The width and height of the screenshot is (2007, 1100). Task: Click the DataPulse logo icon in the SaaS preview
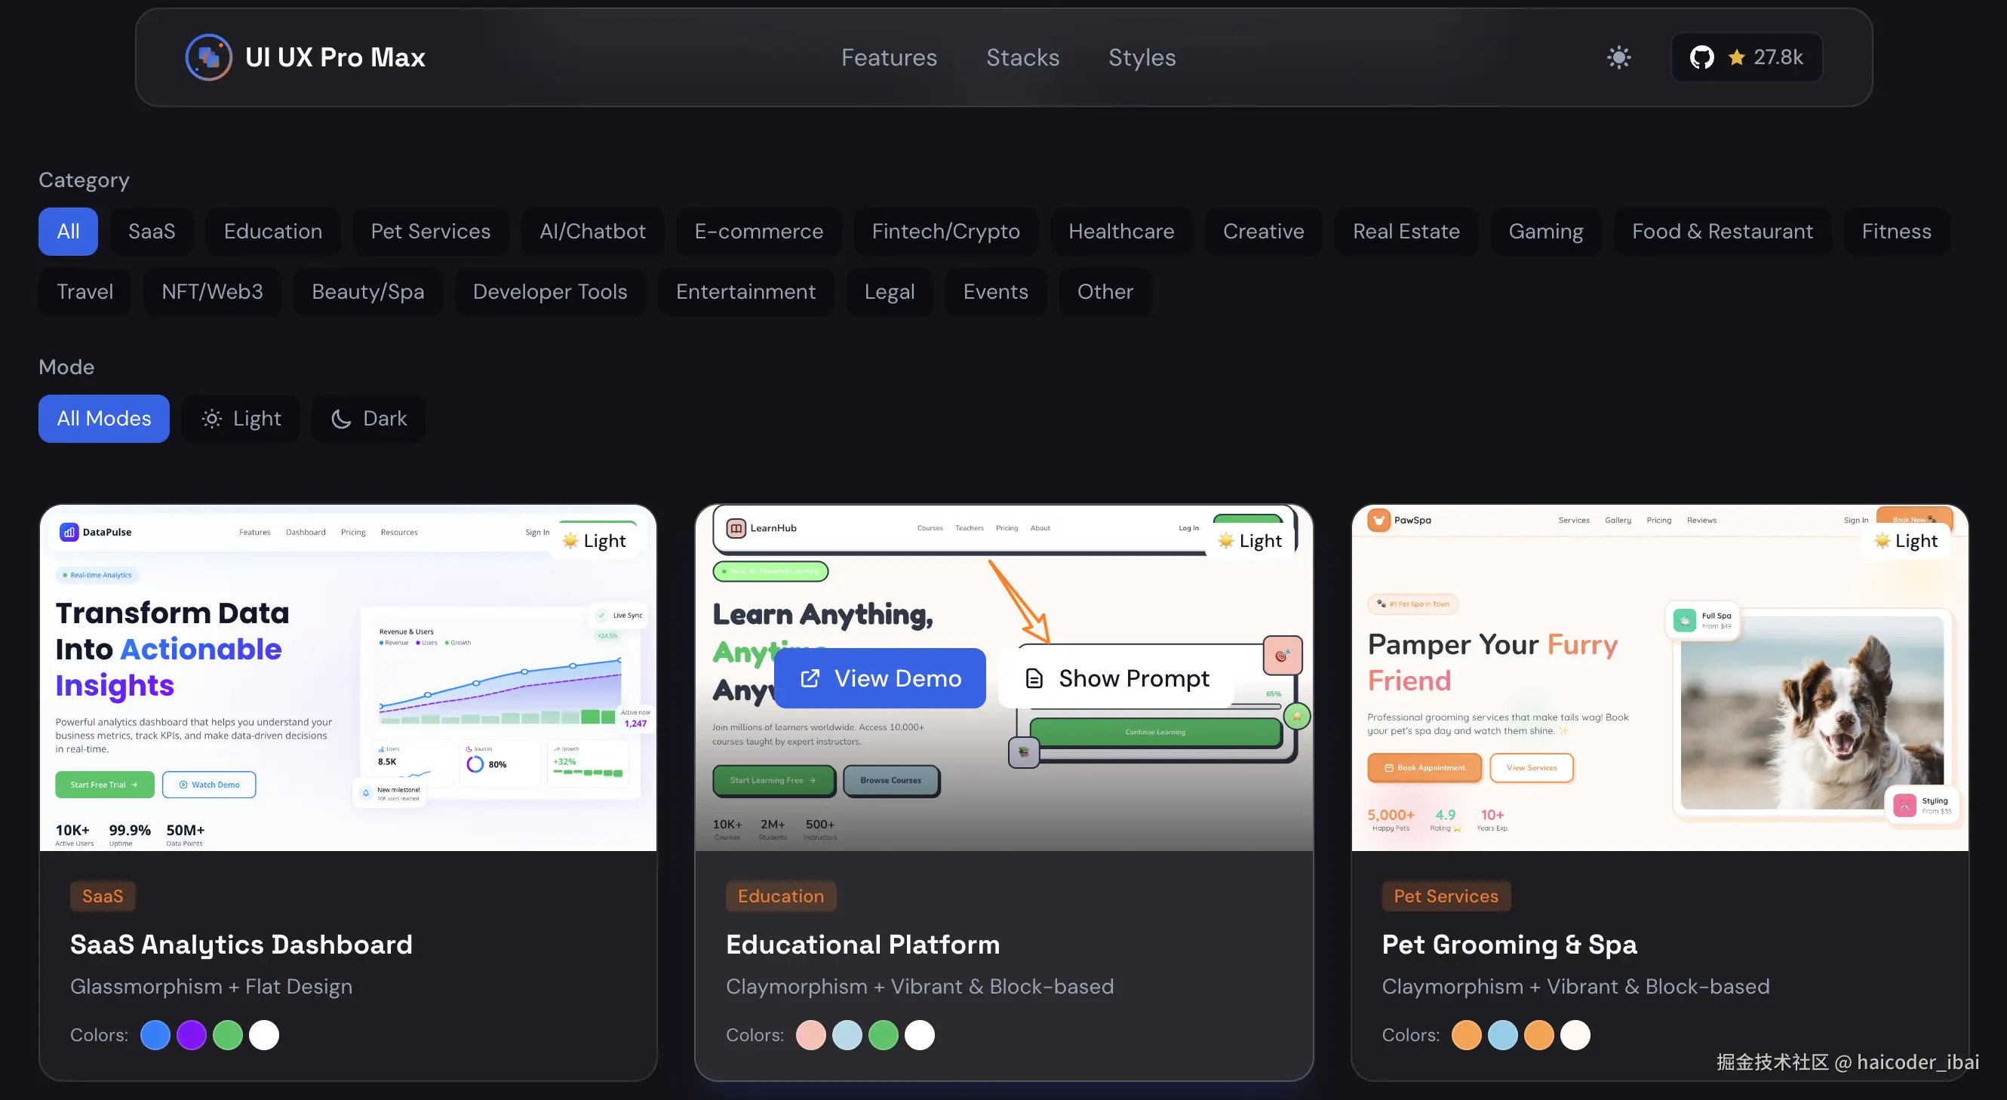click(x=69, y=532)
